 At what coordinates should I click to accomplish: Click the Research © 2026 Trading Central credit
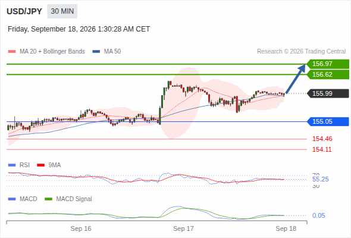pyautogui.click(x=301, y=52)
